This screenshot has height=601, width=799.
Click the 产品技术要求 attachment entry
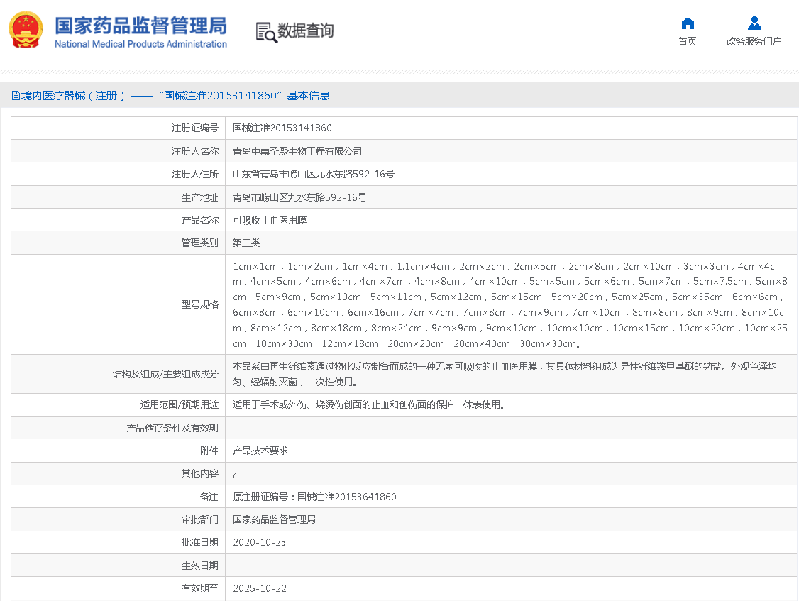[260, 451]
